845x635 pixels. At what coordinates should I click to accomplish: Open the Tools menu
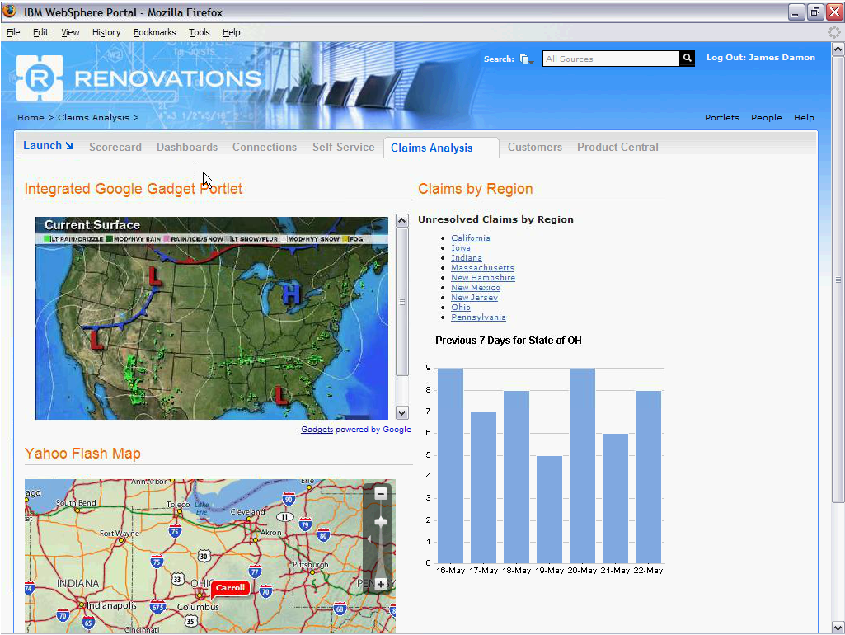coord(199,32)
